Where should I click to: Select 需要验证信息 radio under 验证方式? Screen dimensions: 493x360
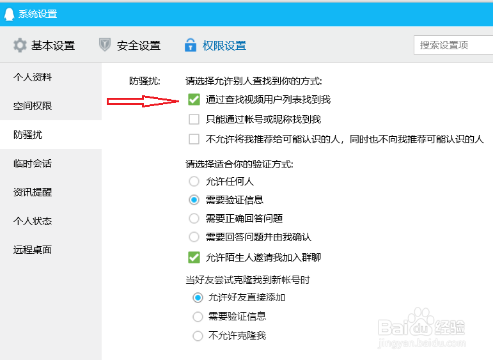click(x=194, y=200)
